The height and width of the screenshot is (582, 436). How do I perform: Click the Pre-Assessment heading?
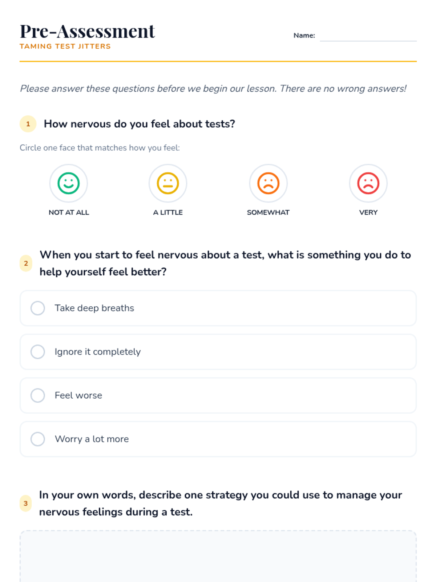pos(87,31)
